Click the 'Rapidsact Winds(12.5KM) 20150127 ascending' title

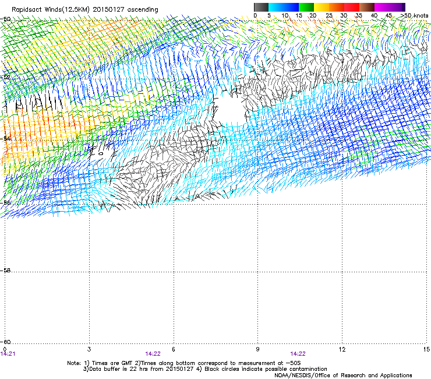point(85,10)
